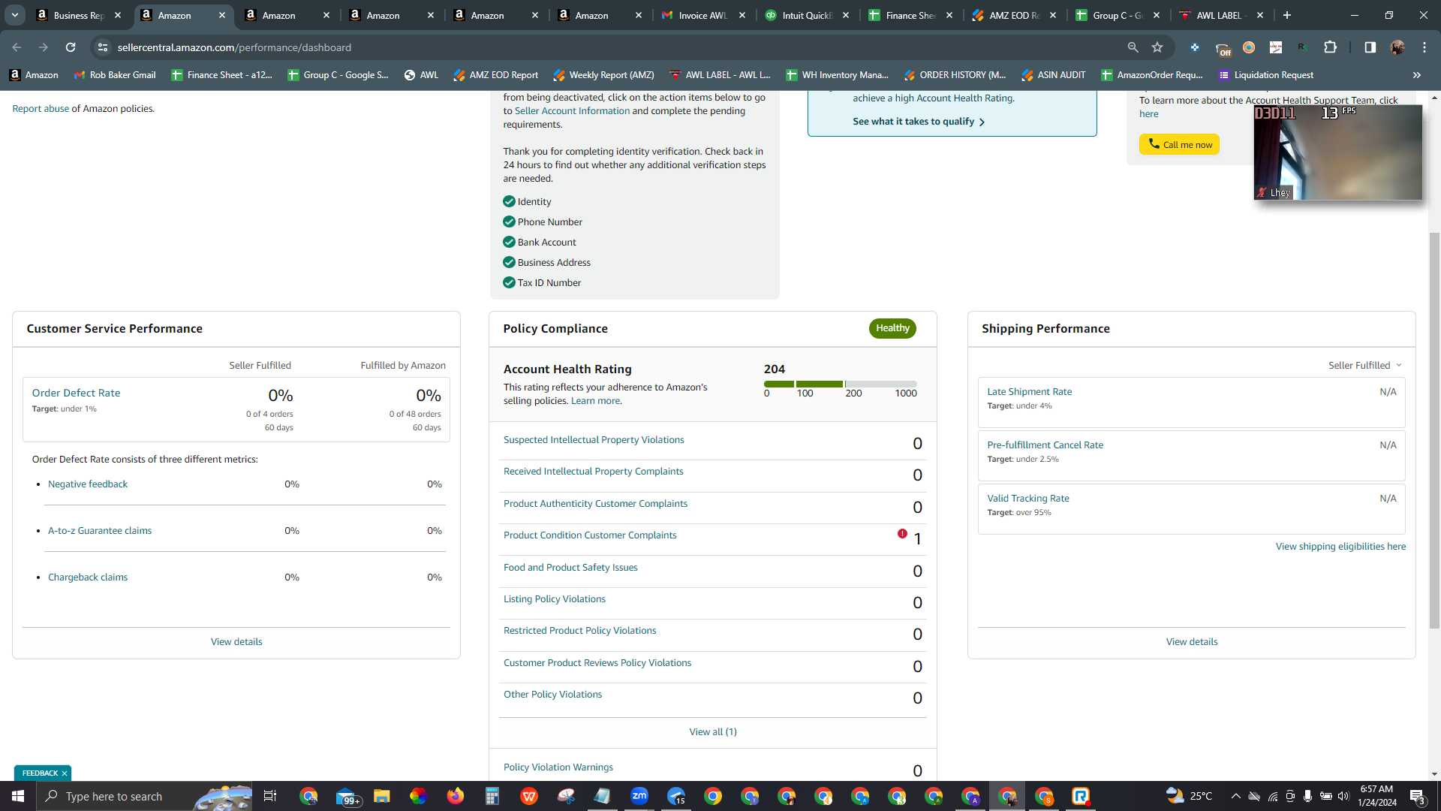Viewport: 1441px width, 811px height.
Task: View site information icon in address bar
Action: [x=103, y=47]
